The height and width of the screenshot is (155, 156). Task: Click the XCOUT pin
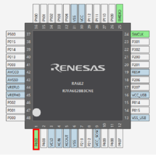66,138
